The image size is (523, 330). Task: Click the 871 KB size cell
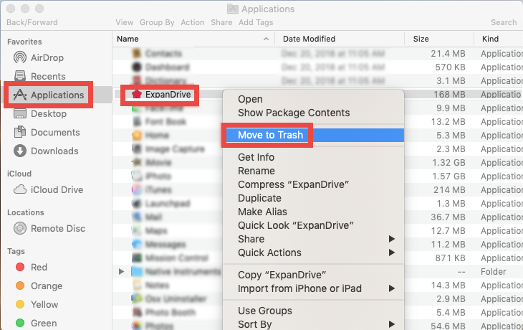(x=451, y=258)
